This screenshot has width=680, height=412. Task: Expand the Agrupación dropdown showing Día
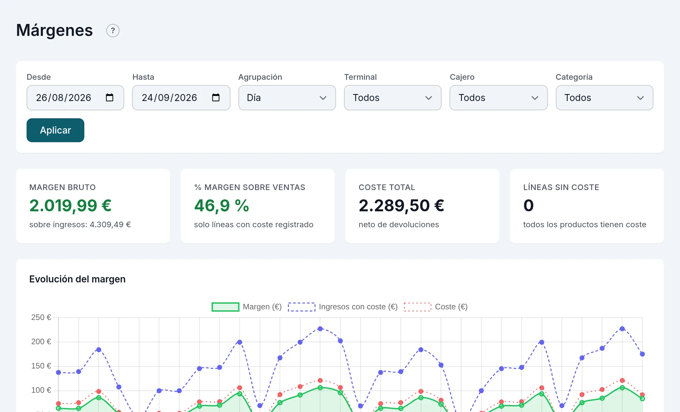pos(287,98)
